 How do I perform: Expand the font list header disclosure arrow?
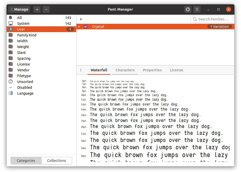pyautogui.click(x=81, y=19)
